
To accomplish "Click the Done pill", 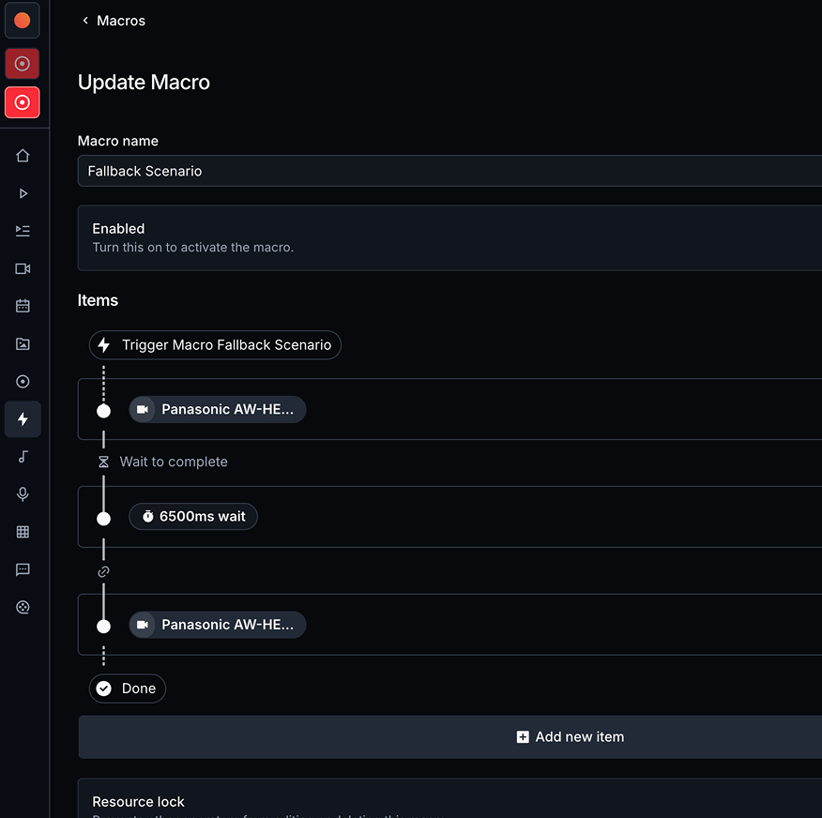I will [x=128, y=689].
